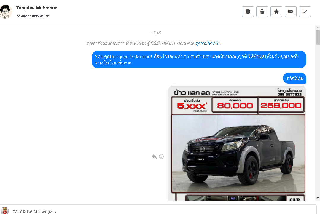Reply to the car image message
The width and height of the screenshot is (320, 214).
coord(154,156)
